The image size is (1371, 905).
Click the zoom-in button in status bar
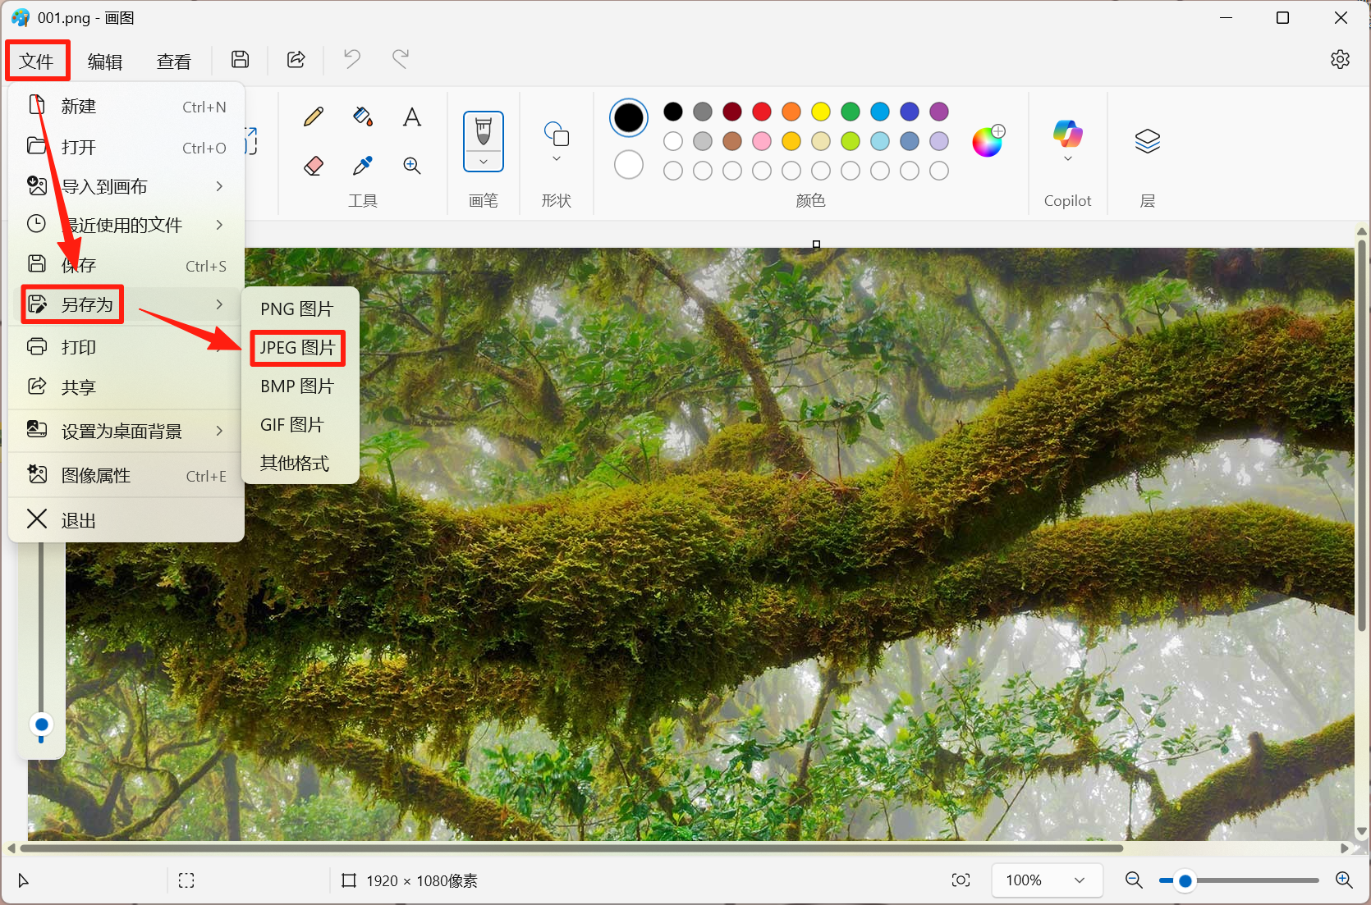coord(1344,880)
